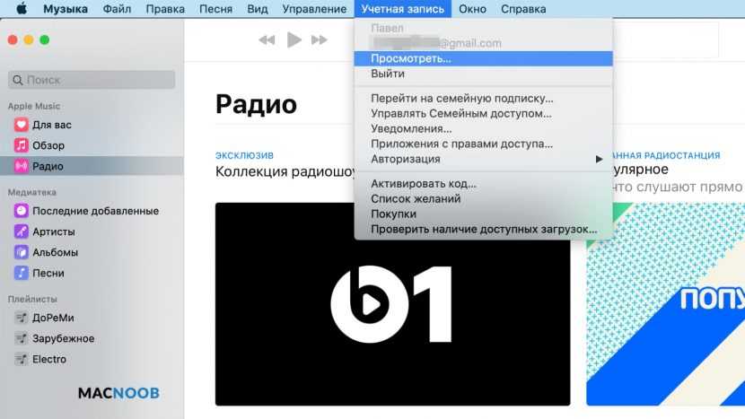Image resolution: width=745 pixels, height=419 pixels.
Task: Select Выйти in the account menu
Action: (x=388, y=74)
